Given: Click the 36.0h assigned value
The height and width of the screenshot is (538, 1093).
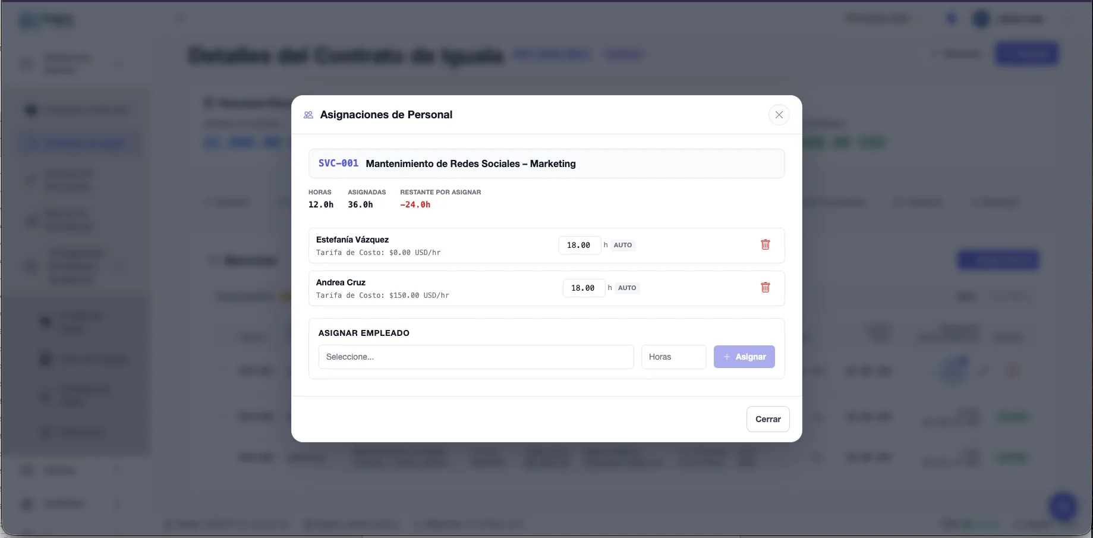Looking at the screenshot, I should click(360, 204).
